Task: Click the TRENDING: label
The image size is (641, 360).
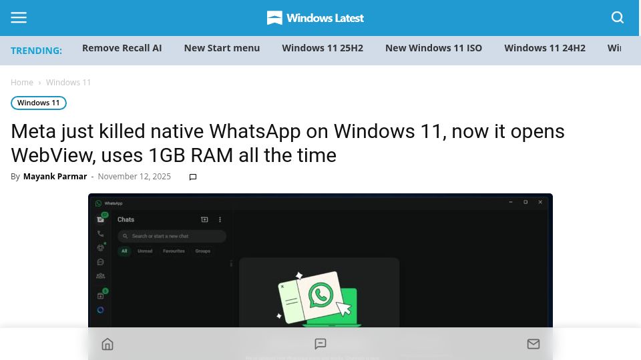Action: pos(36,51)
